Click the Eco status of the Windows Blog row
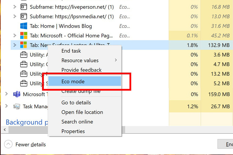The image size is (233, 155). point(125,26)
